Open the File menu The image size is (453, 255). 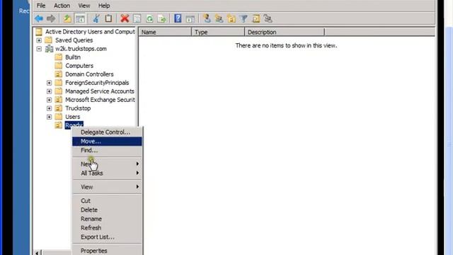click(x=41, y=6)
